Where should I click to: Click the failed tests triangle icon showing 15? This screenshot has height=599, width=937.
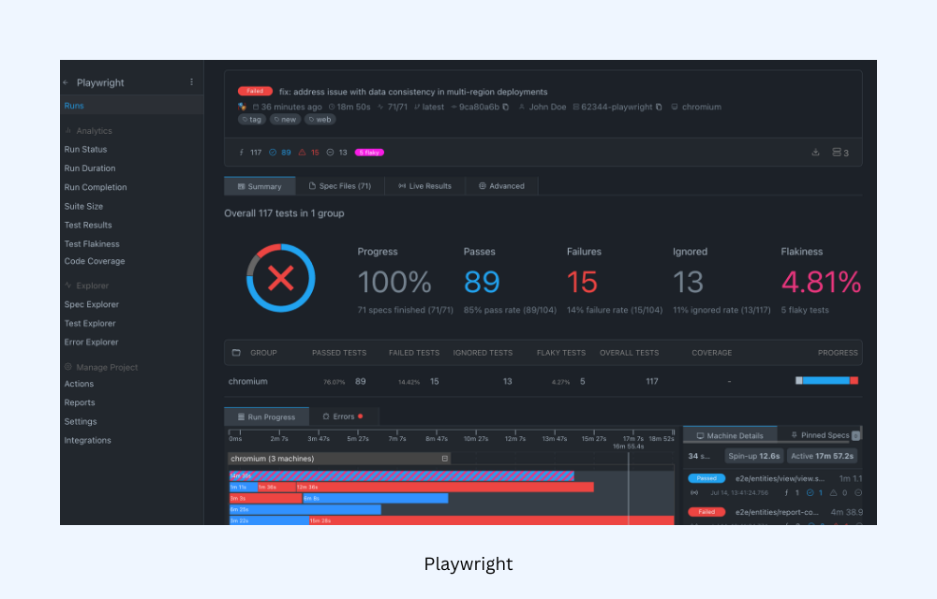[302, 152]
